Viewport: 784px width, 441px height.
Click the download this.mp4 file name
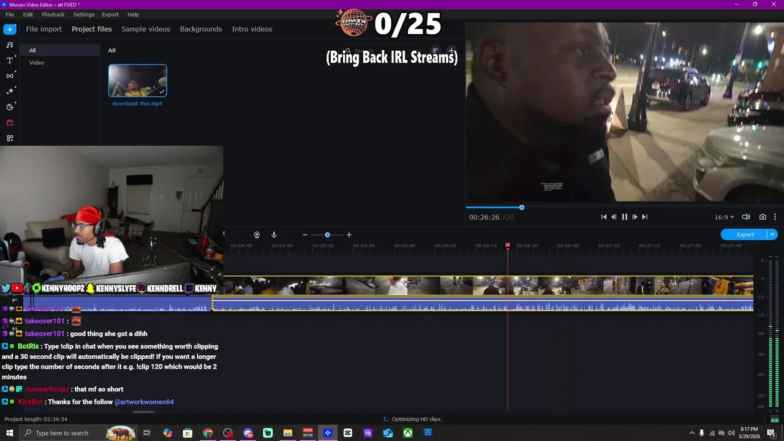pyautogui.click(x=137, y=104)
